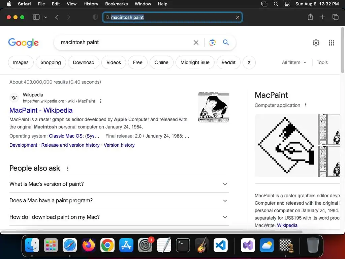Click the Safari address bar field
Image resolution: width=345 pixels, height=259 pixels.
(172, 17)
